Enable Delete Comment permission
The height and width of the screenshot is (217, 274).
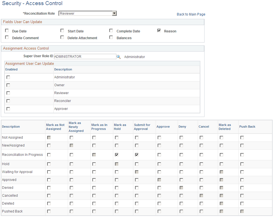click(x=7, y=37)
